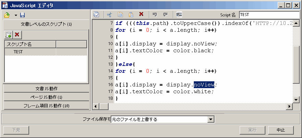Click color.white on line 17
Viewport: 302px width, 138px height.
point(192,92)
